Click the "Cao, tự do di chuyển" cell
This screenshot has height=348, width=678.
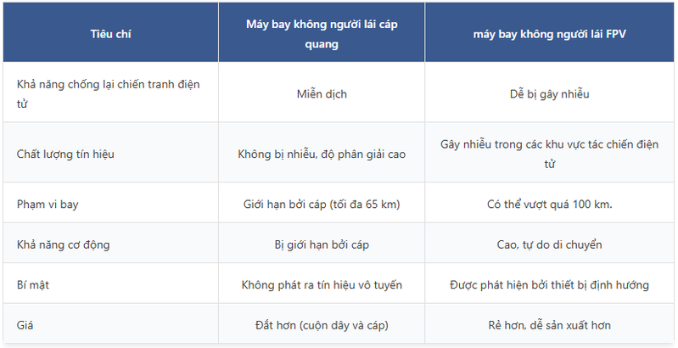[549, 244]
